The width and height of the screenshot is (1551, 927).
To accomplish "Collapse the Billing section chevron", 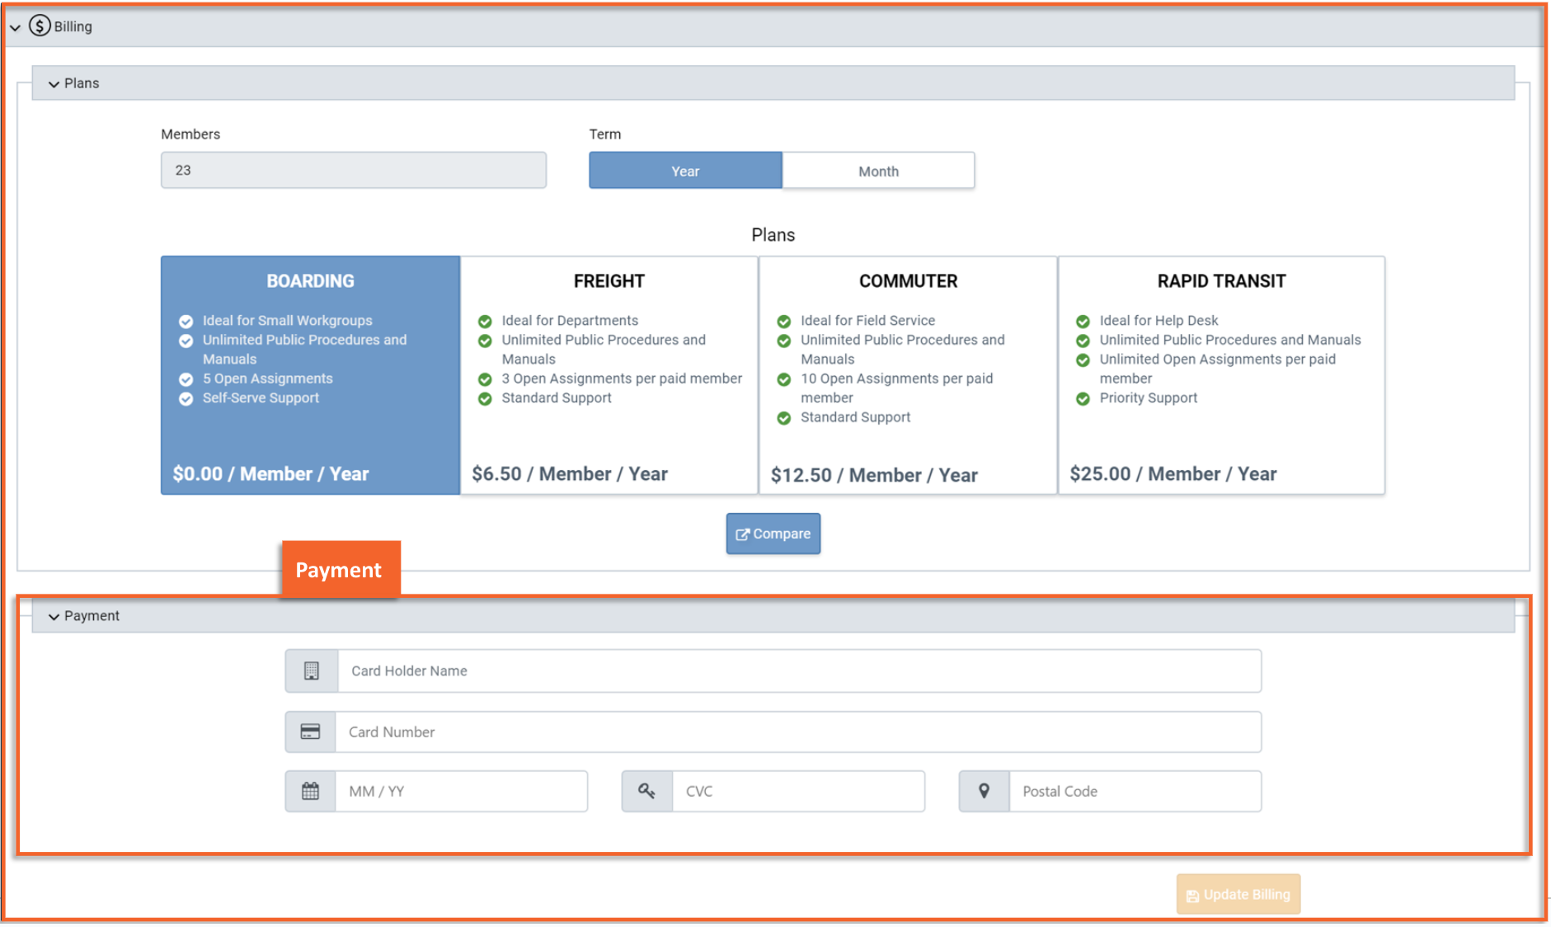I will (15, 27).
